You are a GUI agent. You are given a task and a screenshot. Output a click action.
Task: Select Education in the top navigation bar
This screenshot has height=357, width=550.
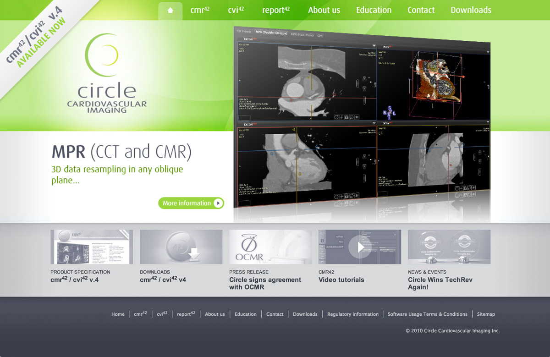click(x=374, y=10)
